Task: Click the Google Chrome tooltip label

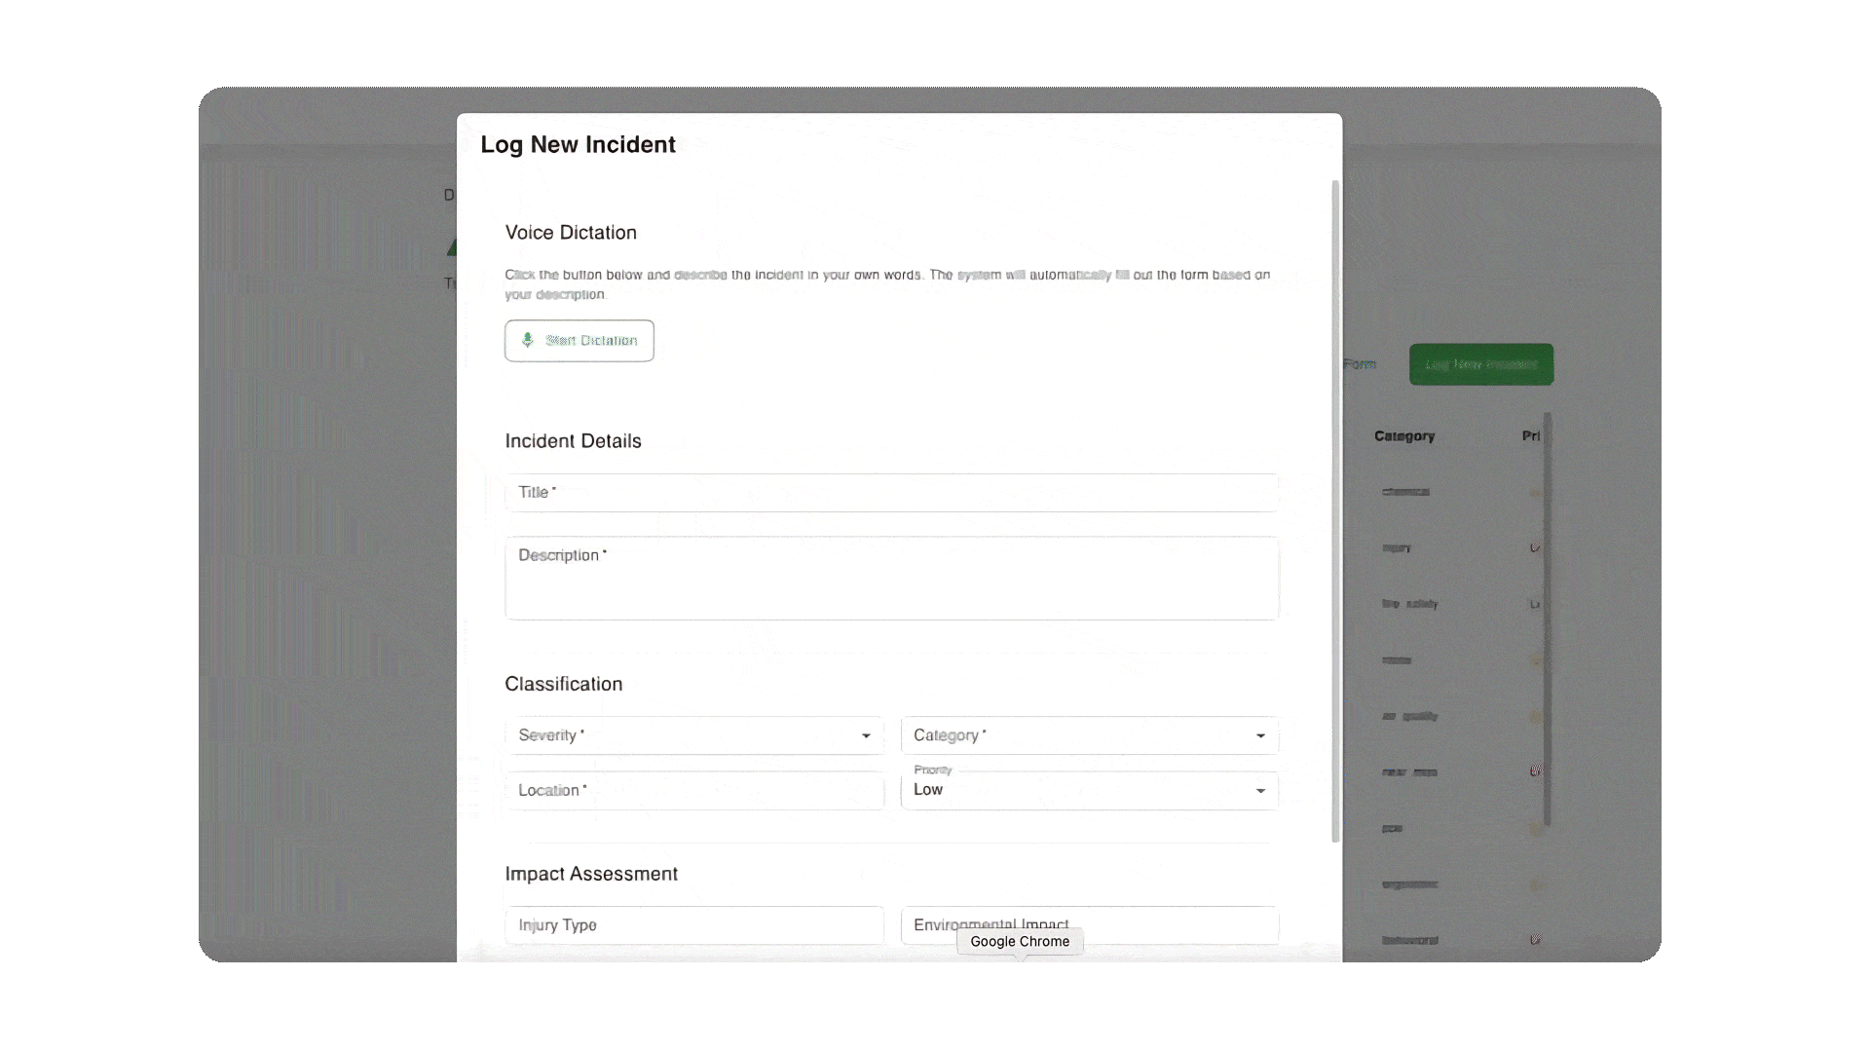Action: tap(1020, 942)
